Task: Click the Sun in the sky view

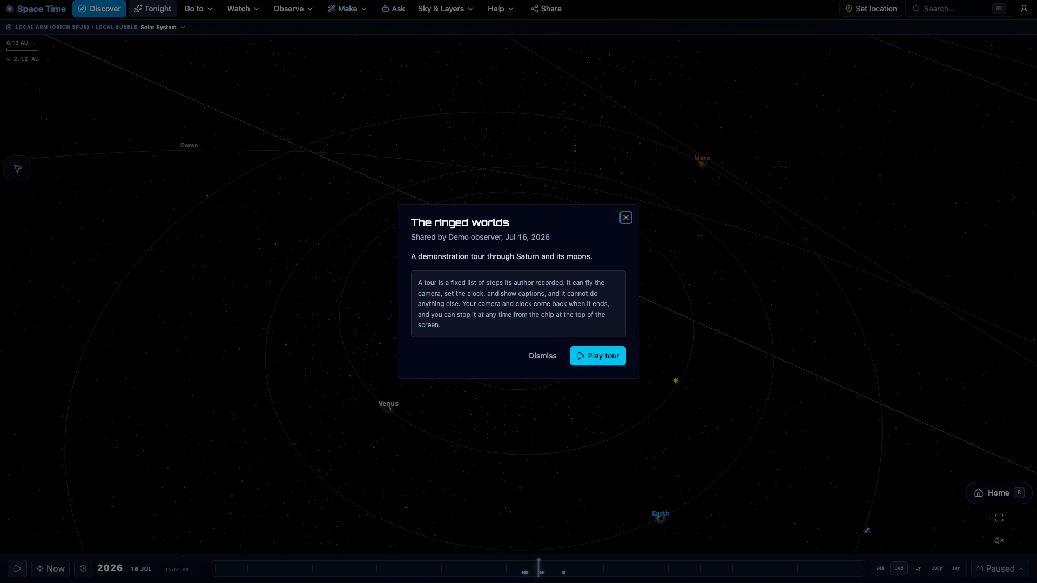Action: (x=675, y=381)
